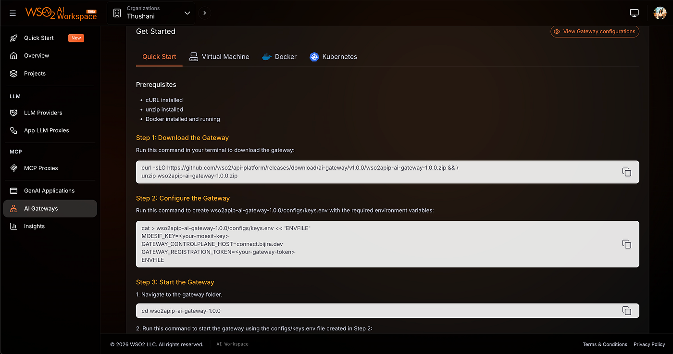Viewport: 673px width, 354px height.
Task: Click the Insights chart icon
Action: [14, 227]
